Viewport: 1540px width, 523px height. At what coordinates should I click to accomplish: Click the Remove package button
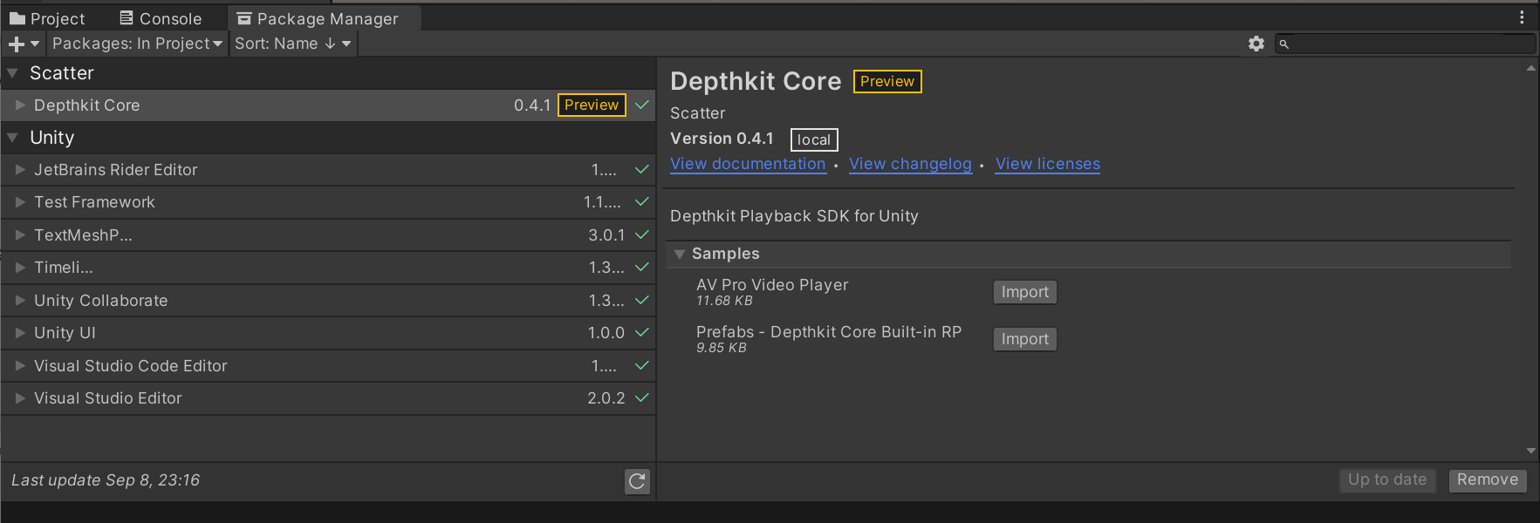1487,480
